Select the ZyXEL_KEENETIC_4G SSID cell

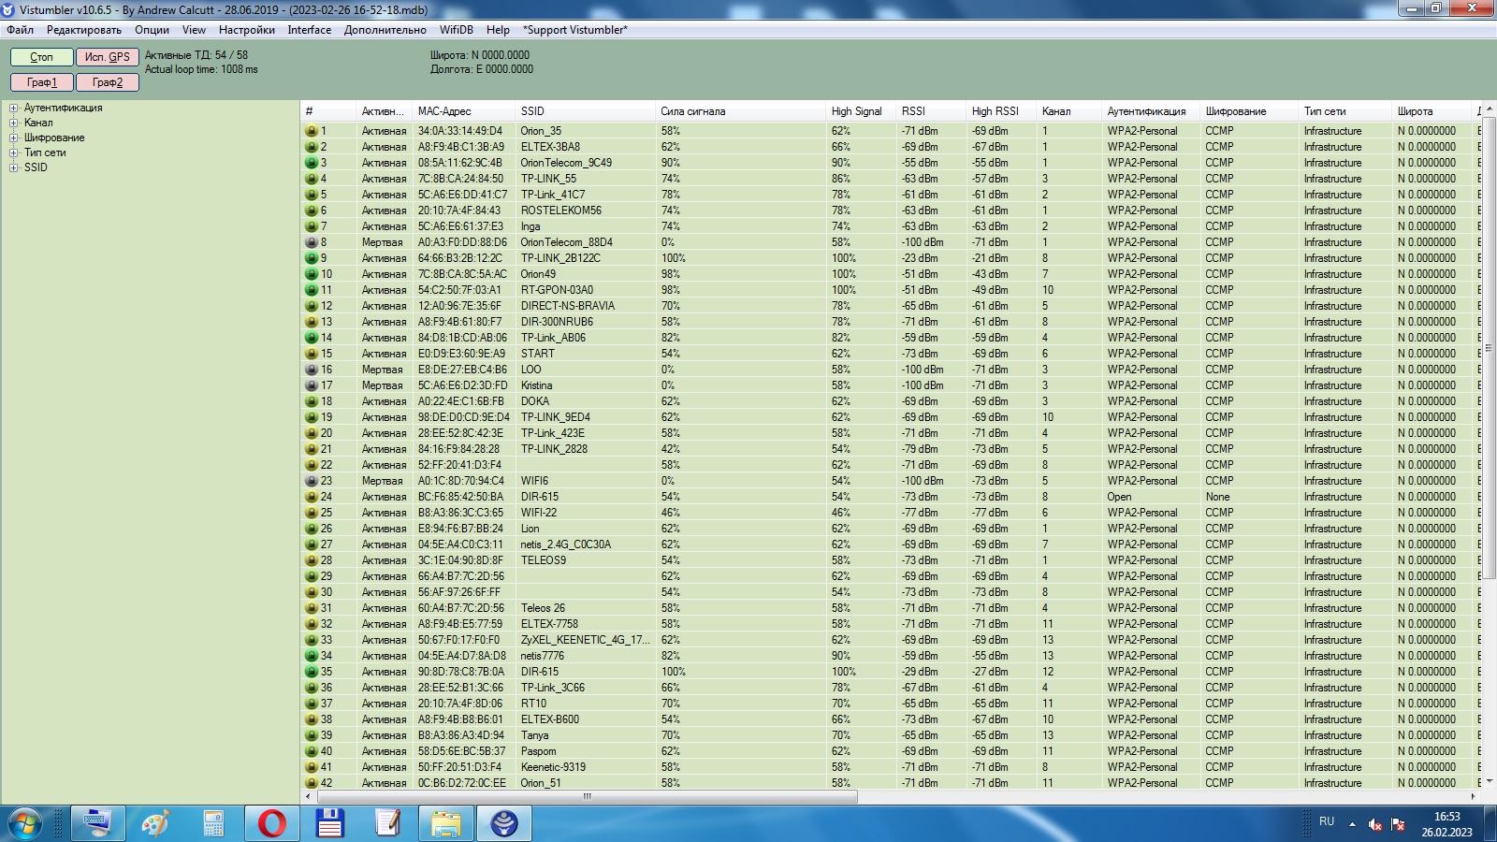click(585, 640)
